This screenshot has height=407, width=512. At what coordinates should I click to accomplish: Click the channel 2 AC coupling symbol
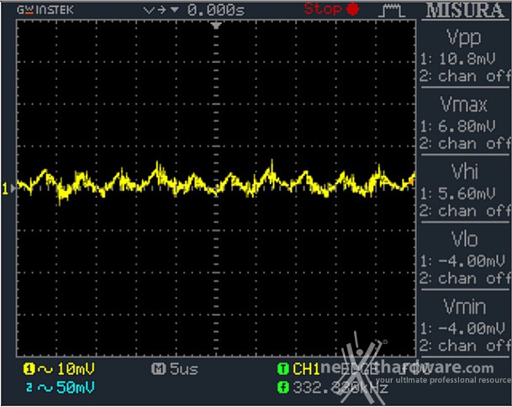(x=45, y=388)
